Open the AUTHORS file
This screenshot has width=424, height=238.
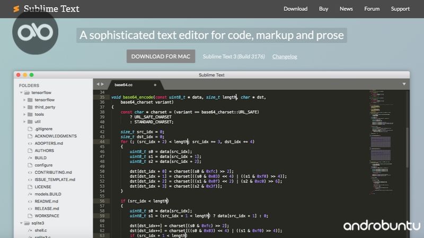[44, 151]
